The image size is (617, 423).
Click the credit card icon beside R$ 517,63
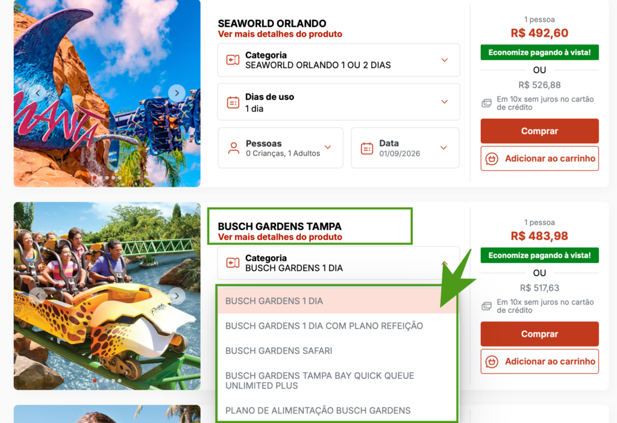[x=487, y=306]
